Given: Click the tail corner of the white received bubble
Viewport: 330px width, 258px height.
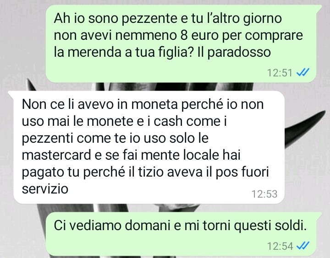Looking at the screenshot, I should 11,94.
